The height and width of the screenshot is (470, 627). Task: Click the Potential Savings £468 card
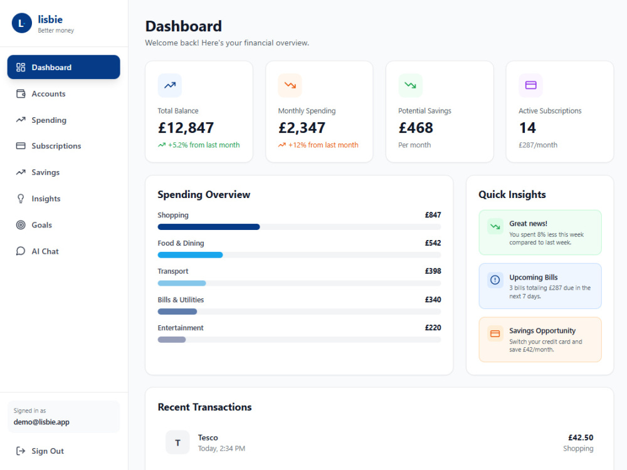pyautogui.click(x=440, y=112)
